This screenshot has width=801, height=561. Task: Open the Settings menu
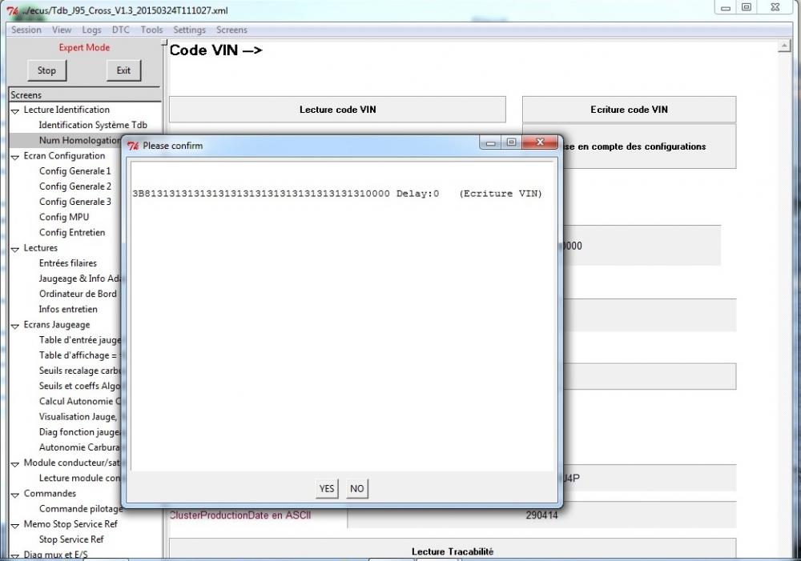pyautogui.click(x=190, y=30)
